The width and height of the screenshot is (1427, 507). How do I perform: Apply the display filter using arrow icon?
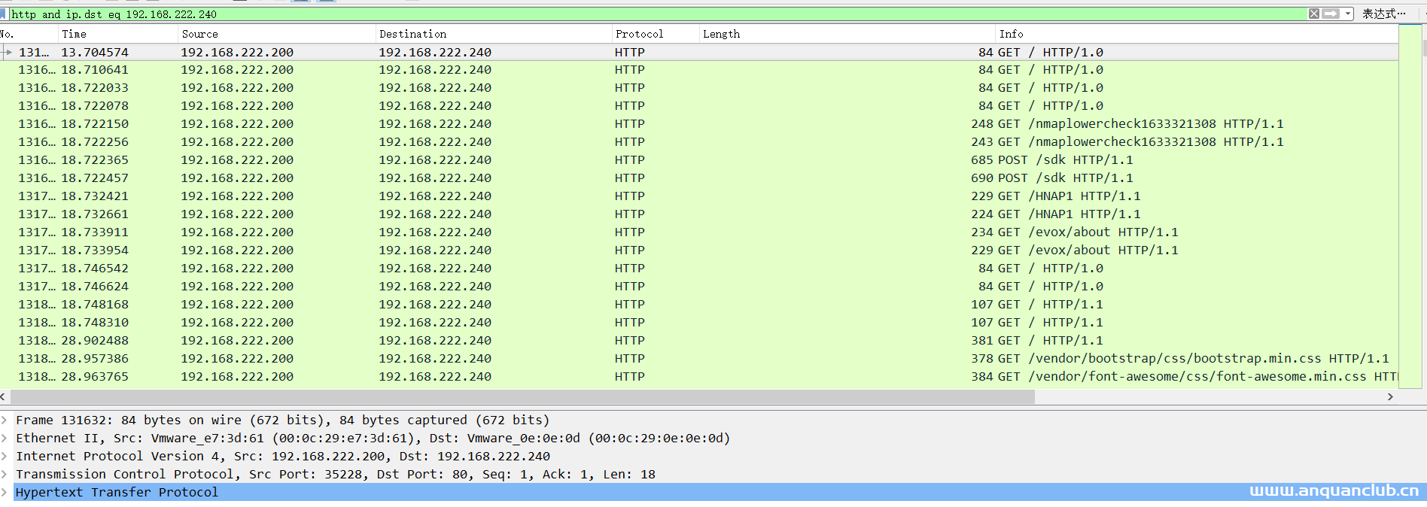coord(1331,14)
